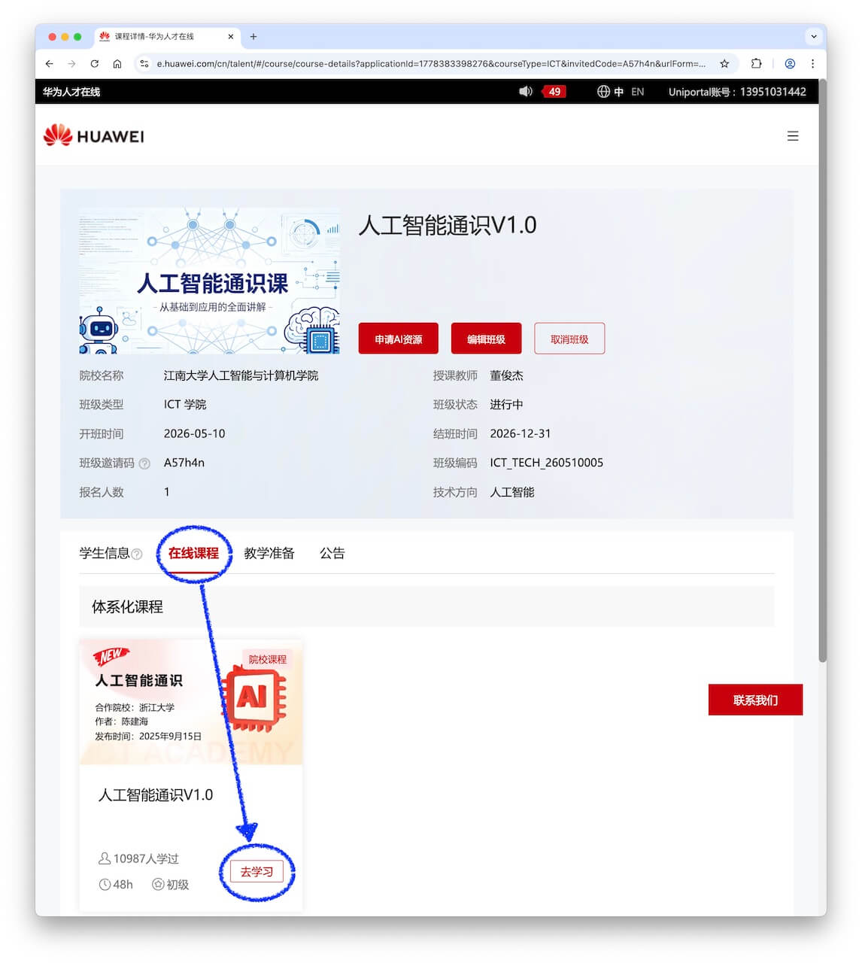
Task: Select class code ICT_TECH_260510005
Action: pos(547,463)
